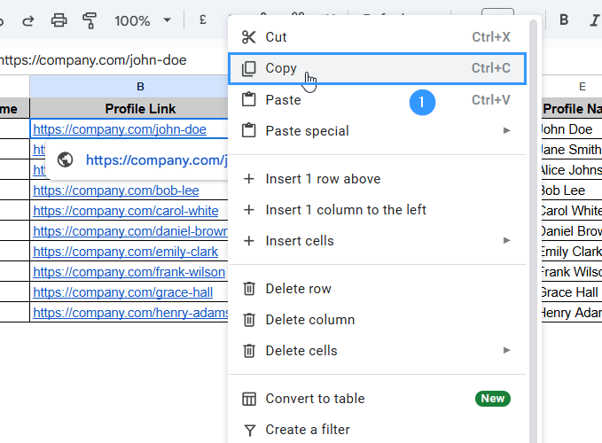Expand the Insert cells submenu
This screenshot has width=602, height=443.
click(x=377, y=241)
